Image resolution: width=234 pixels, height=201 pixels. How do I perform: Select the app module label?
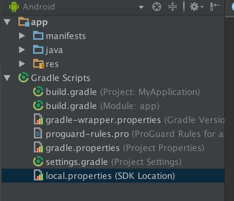click(x=39, y=23)
